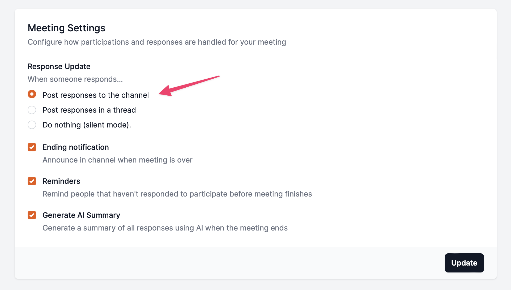Select 'Post responses in a thread' option

(32, 110)
